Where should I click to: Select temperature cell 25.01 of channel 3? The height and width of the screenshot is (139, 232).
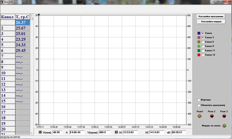(23, 34)
